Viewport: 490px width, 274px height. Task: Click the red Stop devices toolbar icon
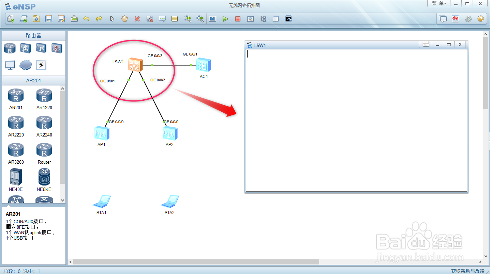click(237, 19)
